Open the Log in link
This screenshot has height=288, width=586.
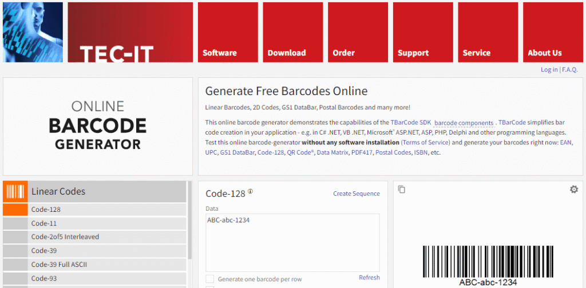coord(549,69)
